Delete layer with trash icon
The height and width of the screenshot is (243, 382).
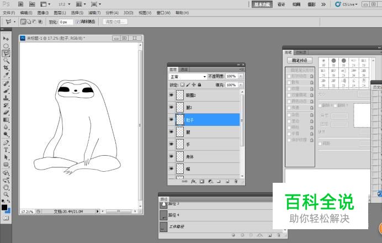pos(236,181)
